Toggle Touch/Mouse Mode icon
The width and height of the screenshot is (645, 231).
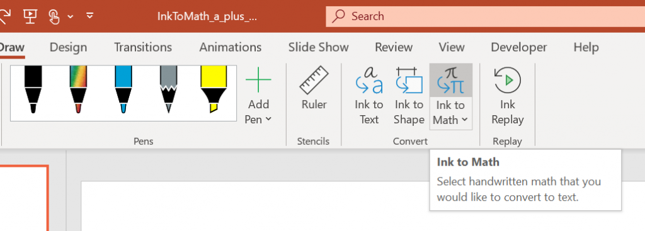(x=54, y=16)
